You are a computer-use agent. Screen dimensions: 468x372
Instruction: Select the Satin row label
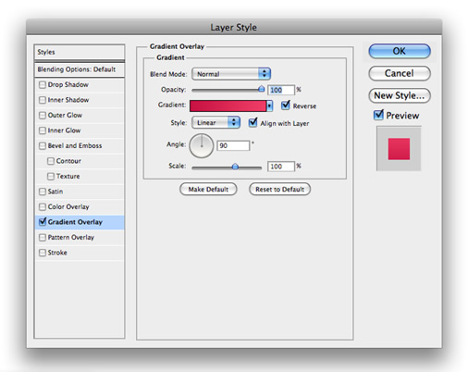[x=55, y=192]
